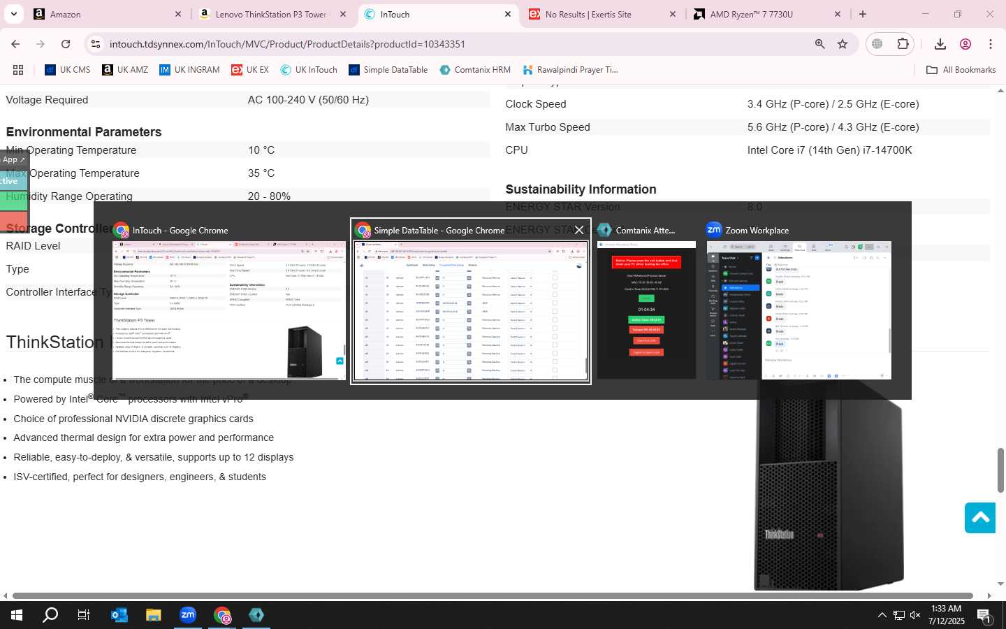
Task: Show hidden system tray icons
Action: click(882, 615)
